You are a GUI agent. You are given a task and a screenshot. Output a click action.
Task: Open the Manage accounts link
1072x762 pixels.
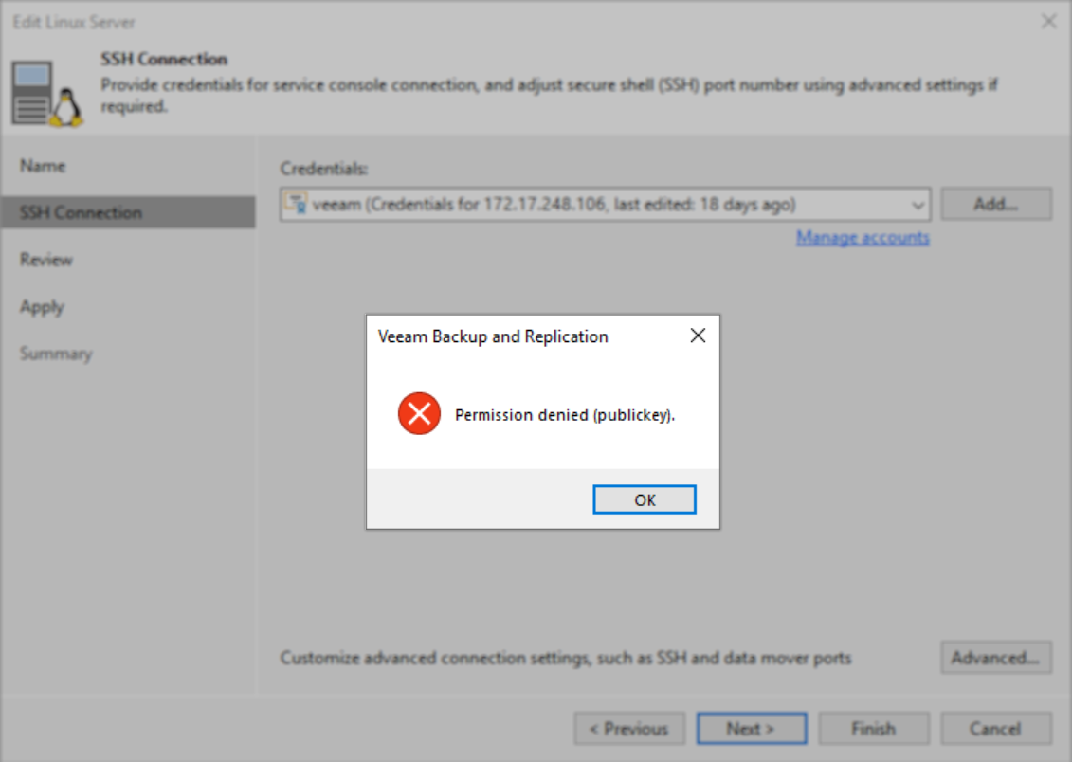tap(863, 238)
